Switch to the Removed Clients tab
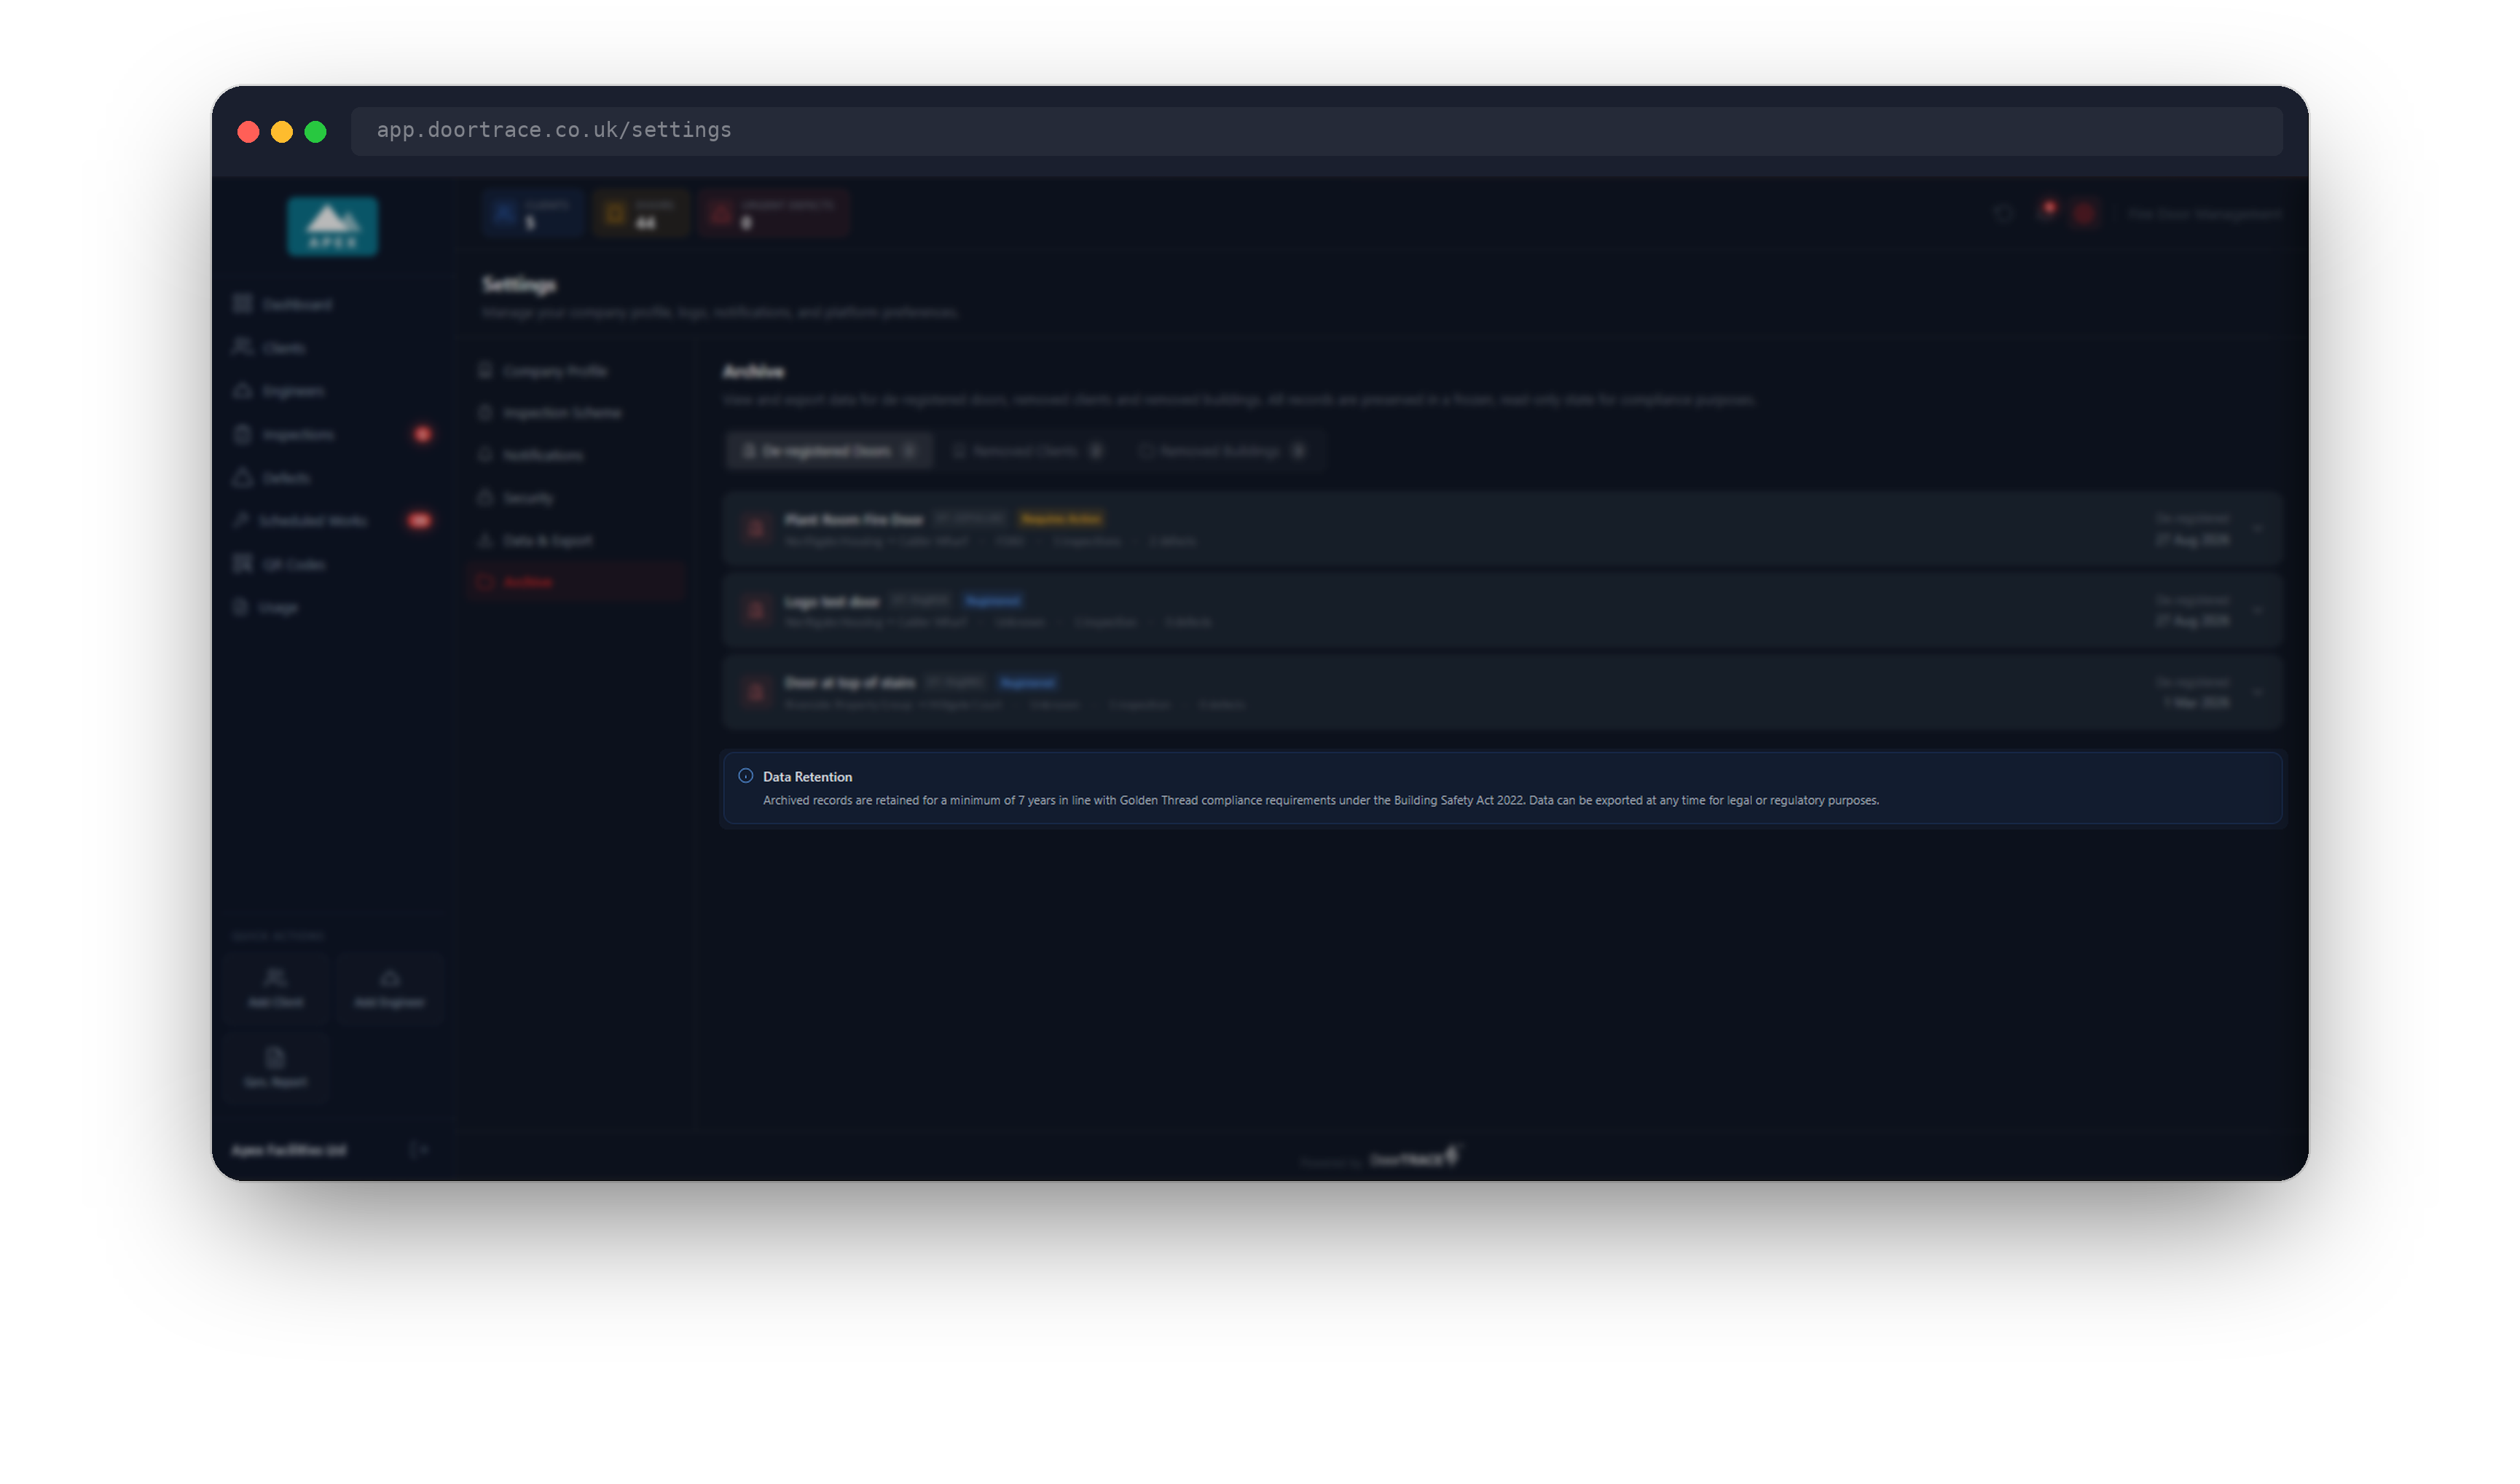 tap(1027, 451)
